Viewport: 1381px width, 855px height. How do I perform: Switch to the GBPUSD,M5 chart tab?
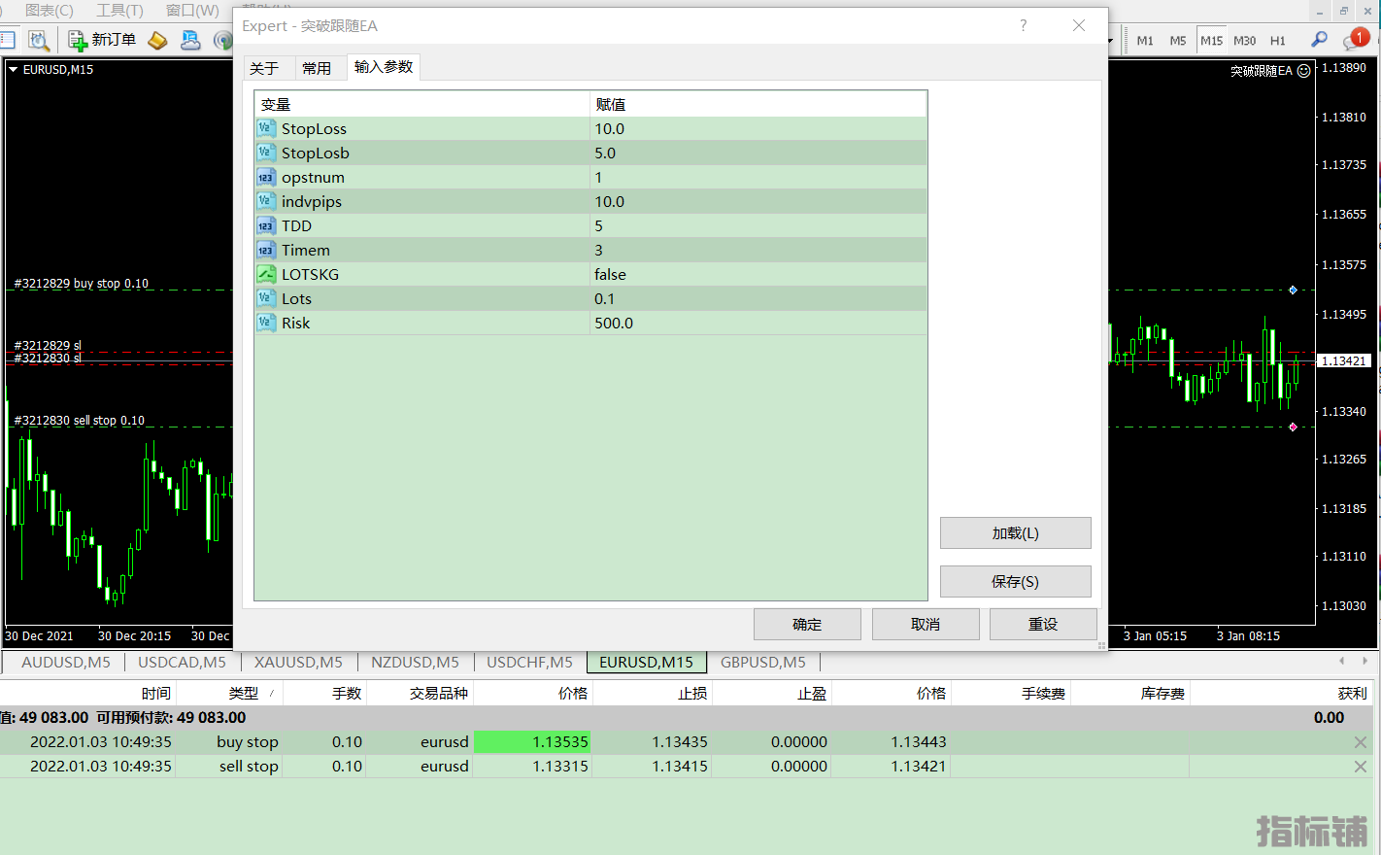click(763, 662)
